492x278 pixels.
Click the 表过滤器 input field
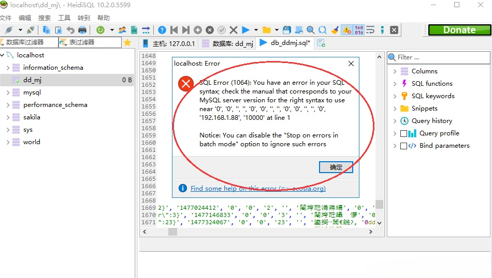(x=90, y=42)
